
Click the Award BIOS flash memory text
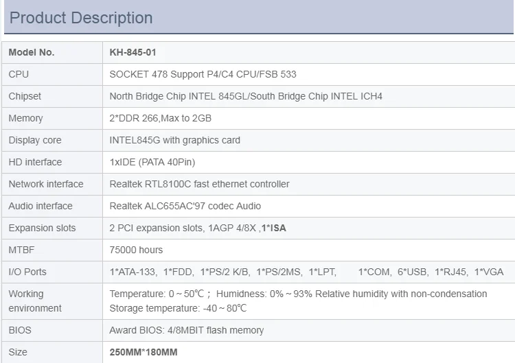click(x=187, y=330)
